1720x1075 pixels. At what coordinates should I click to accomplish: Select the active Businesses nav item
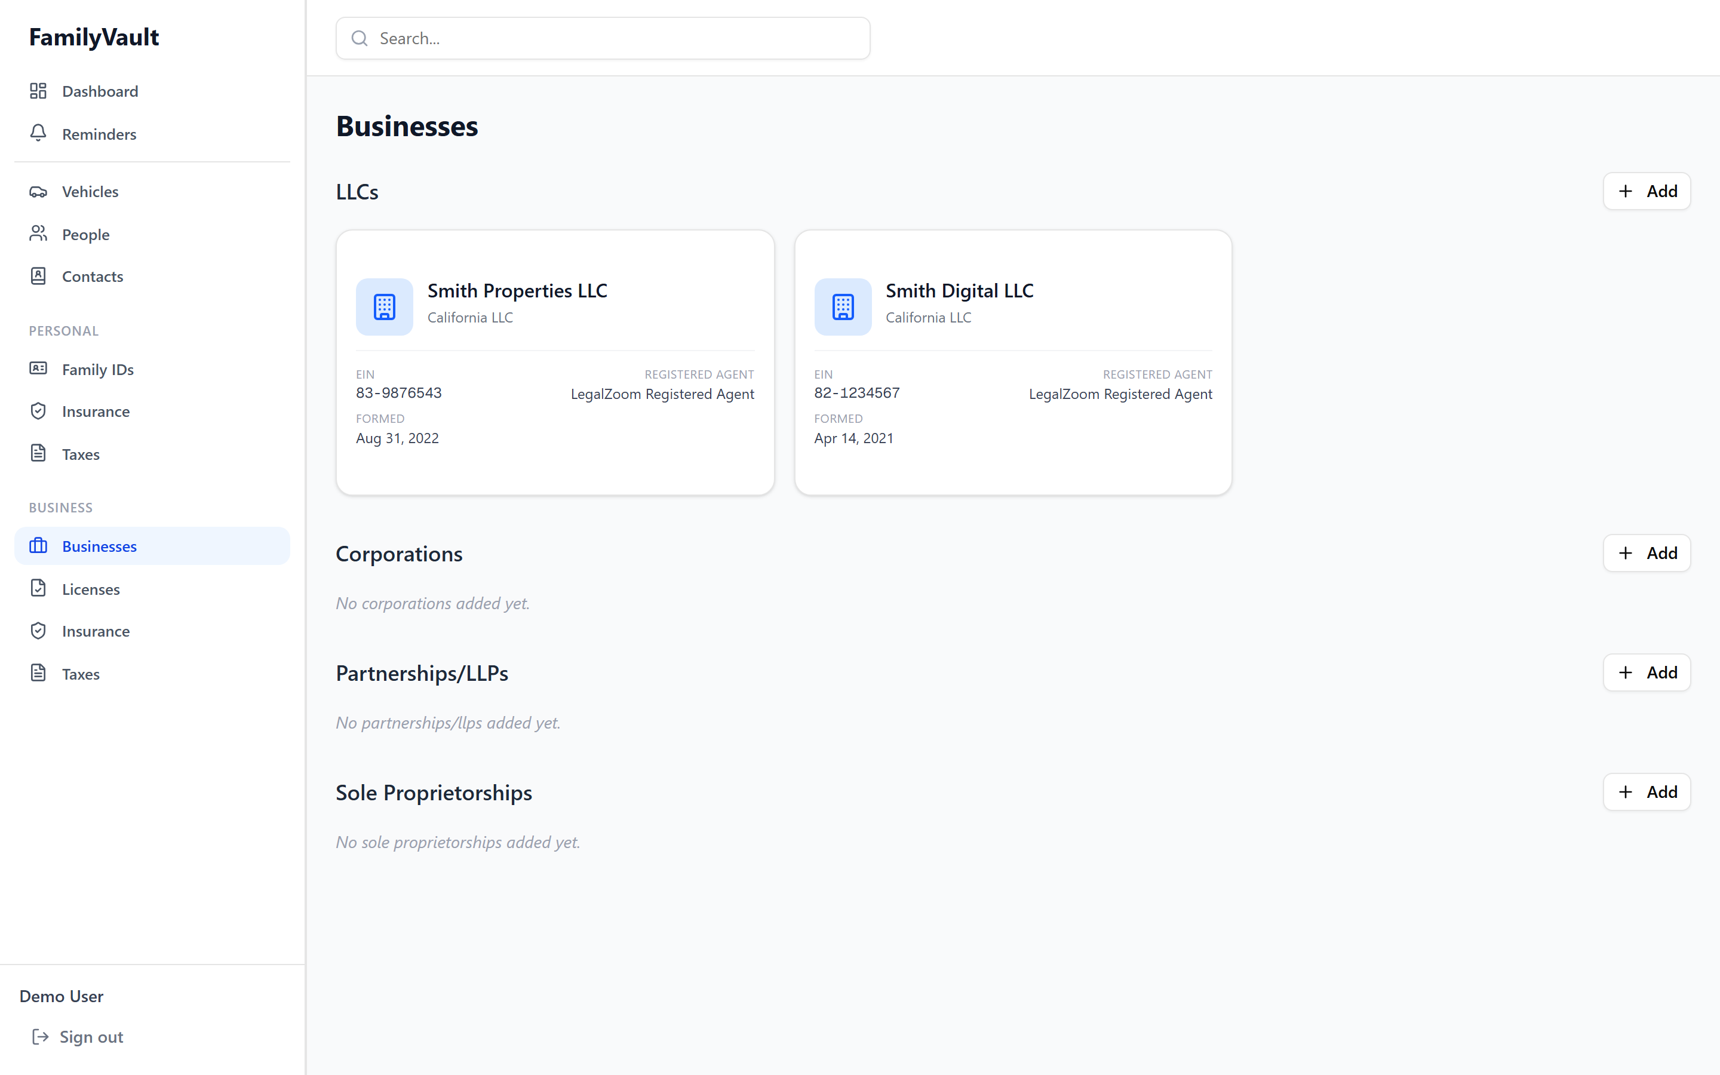[152, 546]
